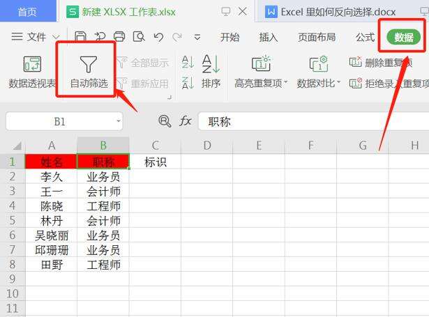The width and height of the screenshot is (429, 317).
Task: Click the zoom magnifier beside fx
Action: click(165, 121)
